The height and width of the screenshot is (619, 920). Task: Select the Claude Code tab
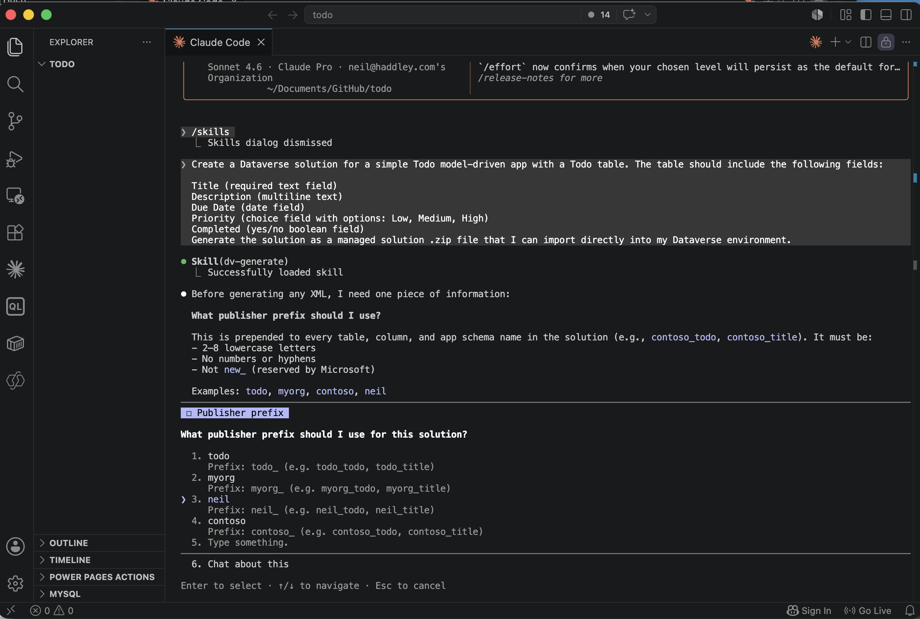(x=219, y=42)
